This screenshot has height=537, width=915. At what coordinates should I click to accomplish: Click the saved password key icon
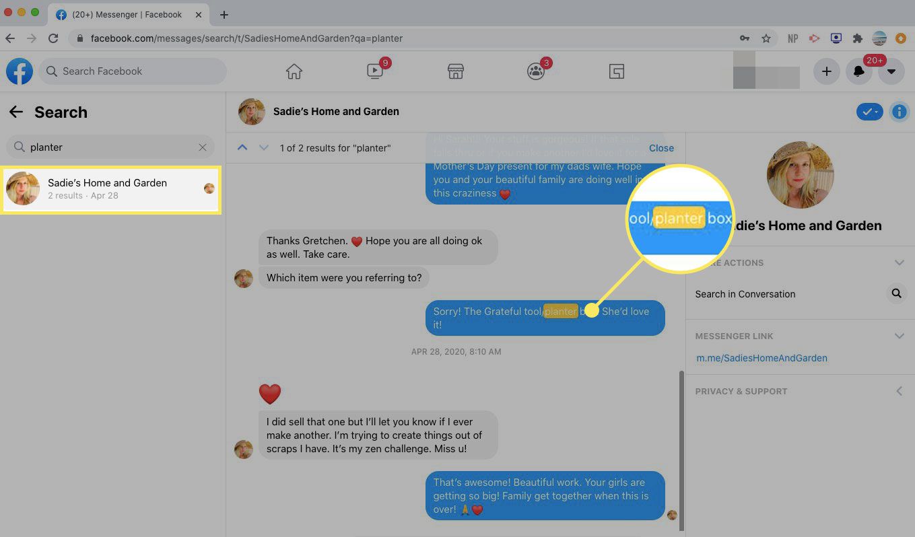[x=744, y=38]
